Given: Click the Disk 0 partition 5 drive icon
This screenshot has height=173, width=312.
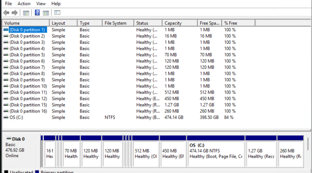Looking at the screenshot, I should pyautogui.click(x=6, y=55).
